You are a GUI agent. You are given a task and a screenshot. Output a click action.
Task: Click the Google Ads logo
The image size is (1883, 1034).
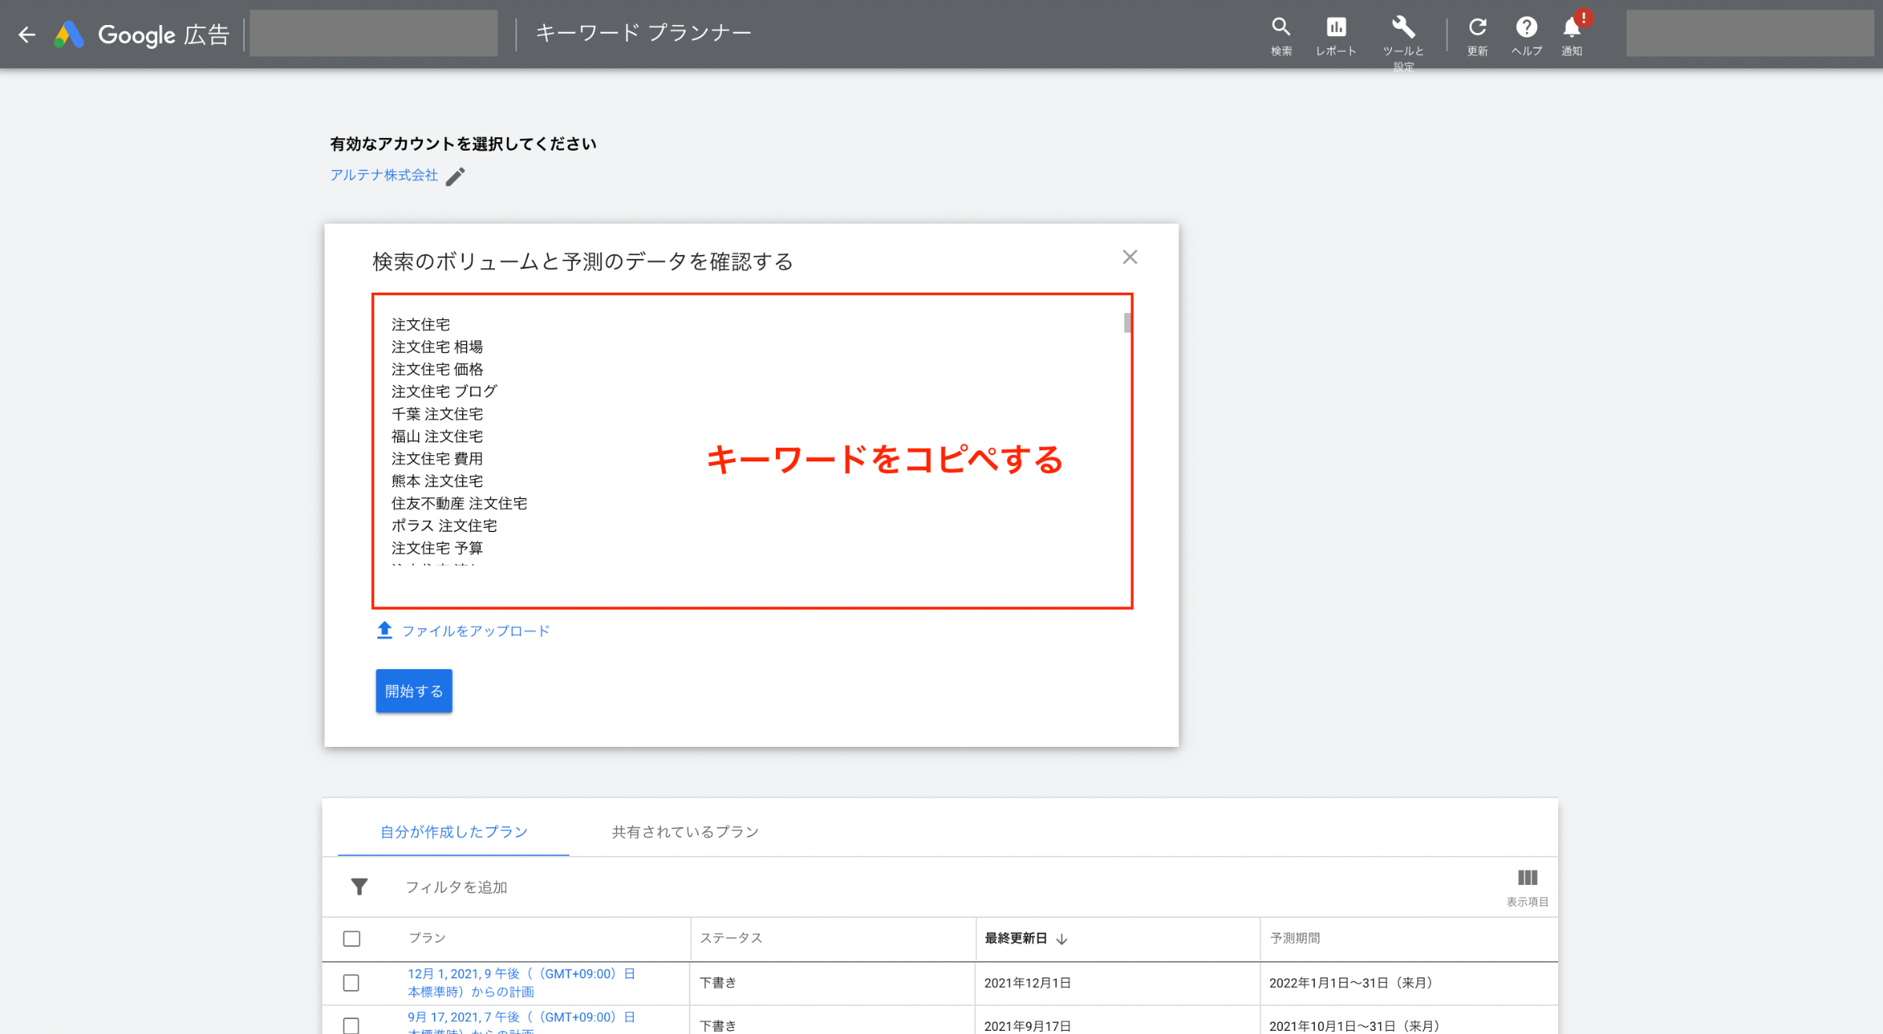pos(69,34)
